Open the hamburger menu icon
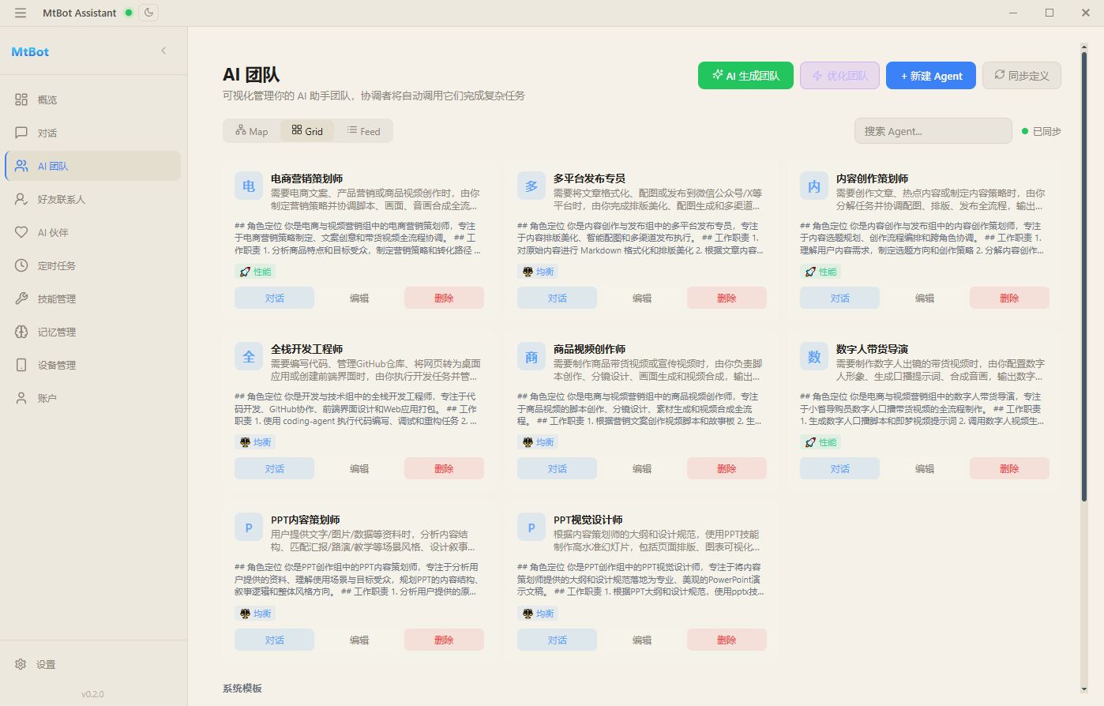This screenshot has width=1104, height=706. (21, 13)
